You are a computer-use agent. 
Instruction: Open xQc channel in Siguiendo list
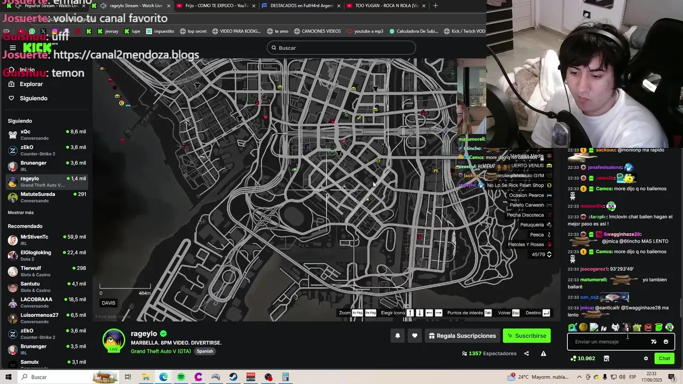(47, 135)
